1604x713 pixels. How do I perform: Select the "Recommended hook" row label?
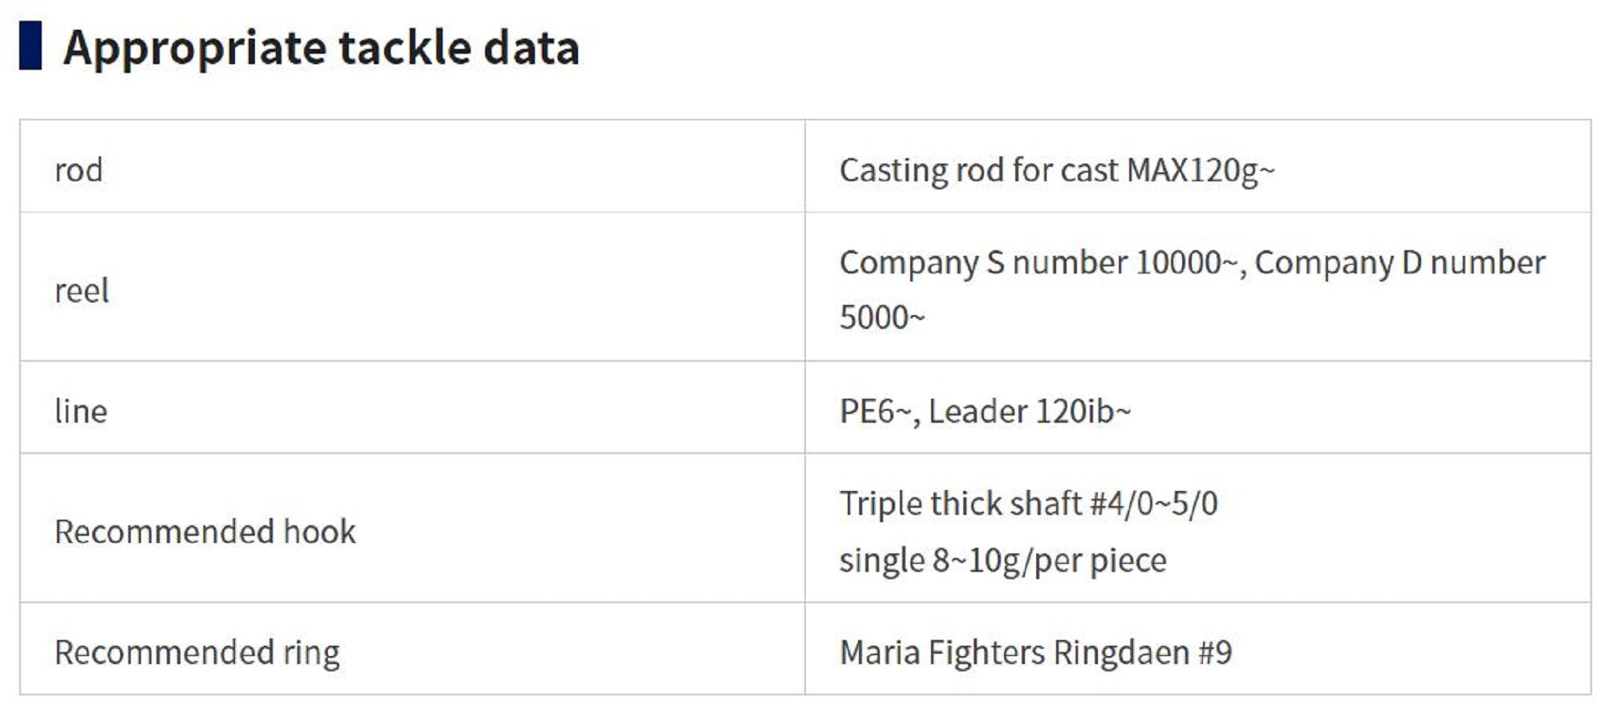tap(205, 532)
